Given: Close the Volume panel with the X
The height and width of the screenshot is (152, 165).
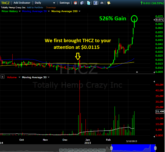Looking at the screenshot, I should point(3,77).
